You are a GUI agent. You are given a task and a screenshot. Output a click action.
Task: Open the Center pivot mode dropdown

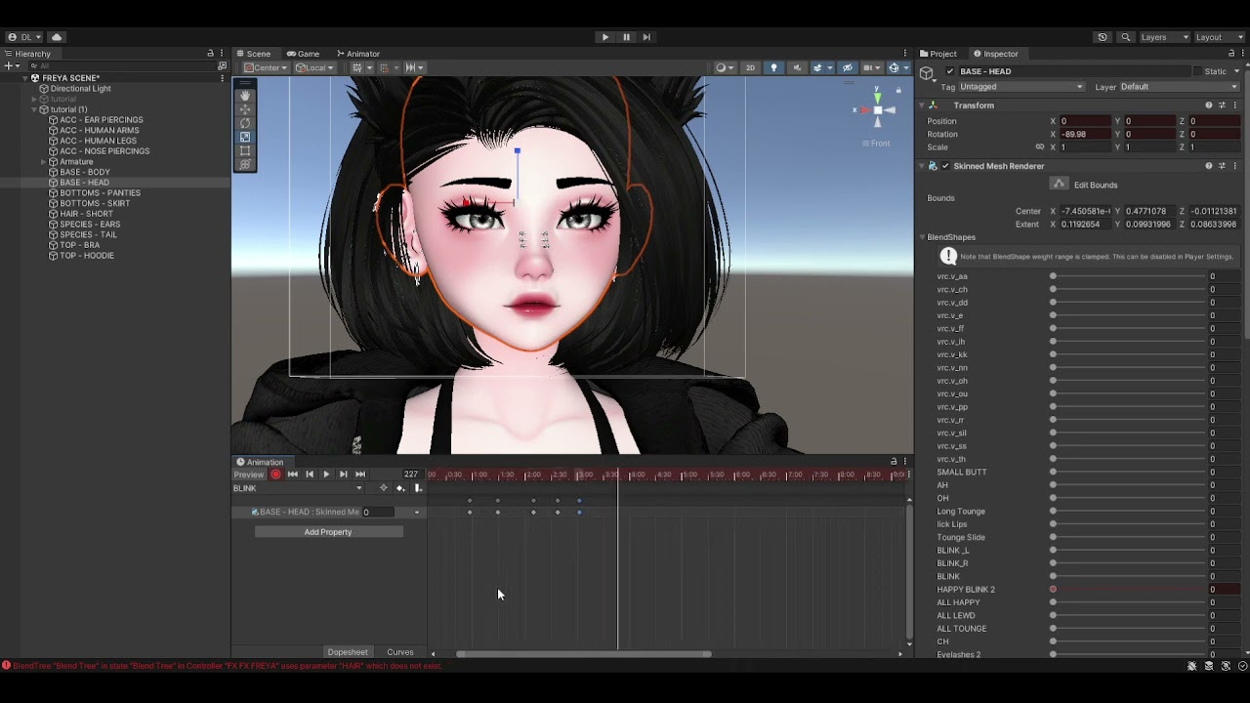[x=265, y=67]
